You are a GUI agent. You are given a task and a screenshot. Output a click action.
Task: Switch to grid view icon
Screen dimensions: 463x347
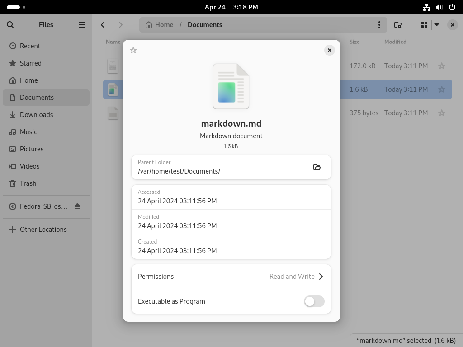424,25
